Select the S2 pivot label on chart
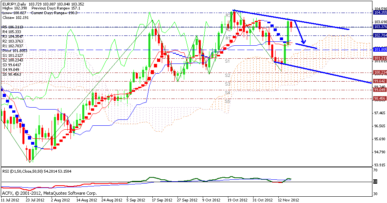The image size is (387, 203). click(227, 75)
